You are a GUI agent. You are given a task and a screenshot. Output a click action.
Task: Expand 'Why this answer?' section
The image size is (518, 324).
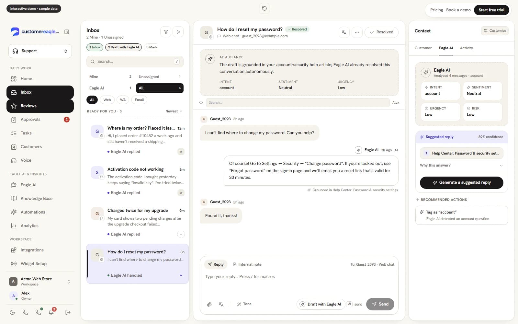(x=461, y=165)
